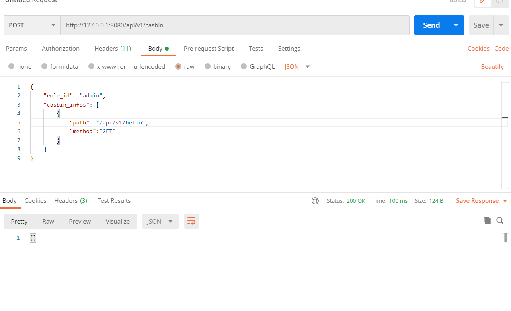Switch to the response Body tab
Image resolution: width=511 pixels, height=311 pixels.
(10, 200)
